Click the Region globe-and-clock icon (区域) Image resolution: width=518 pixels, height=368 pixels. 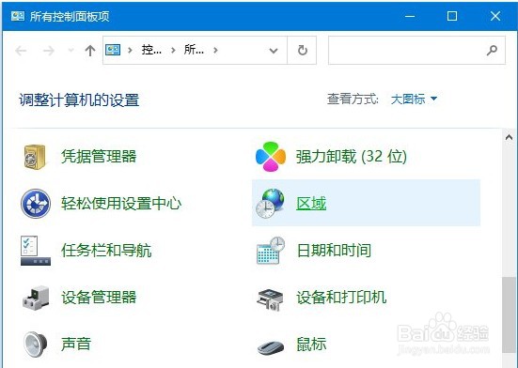[271, 203]
